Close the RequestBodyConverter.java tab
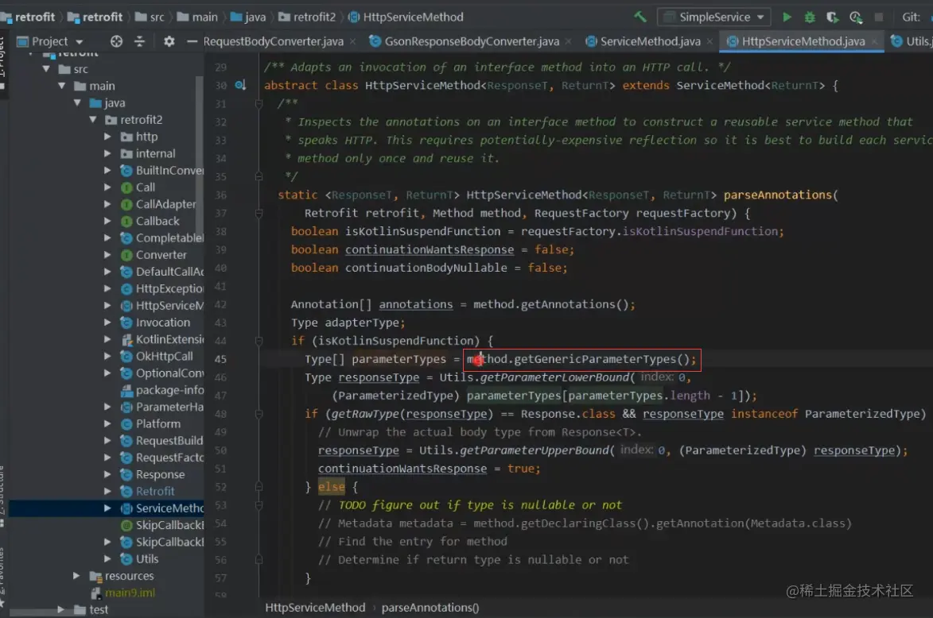 [353, 41]
